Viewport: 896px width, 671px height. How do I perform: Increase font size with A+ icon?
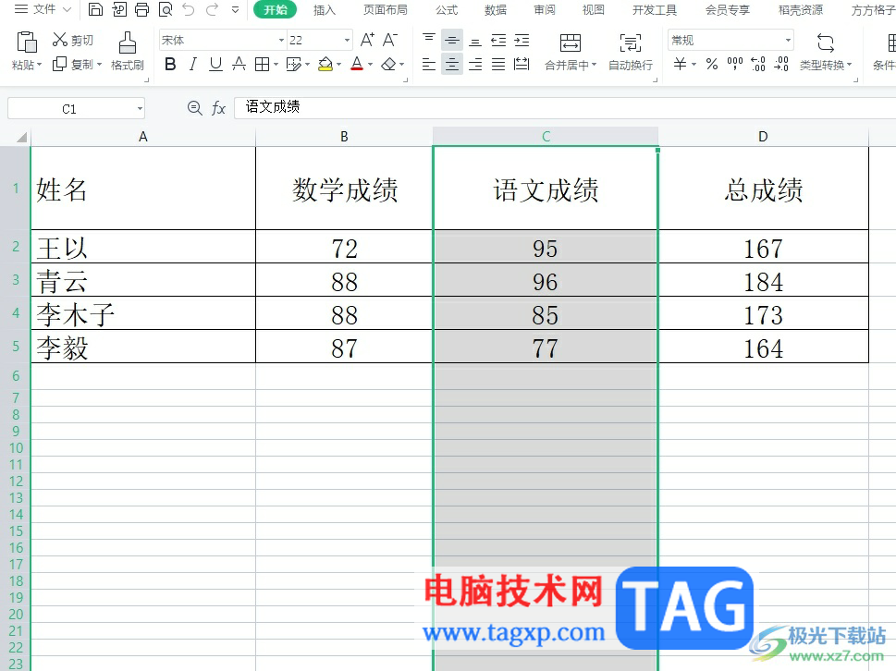pyautogui.click(x=367, y=40)
